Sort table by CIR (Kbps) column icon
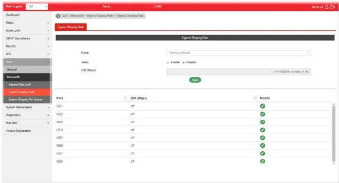 coord(255,98)
